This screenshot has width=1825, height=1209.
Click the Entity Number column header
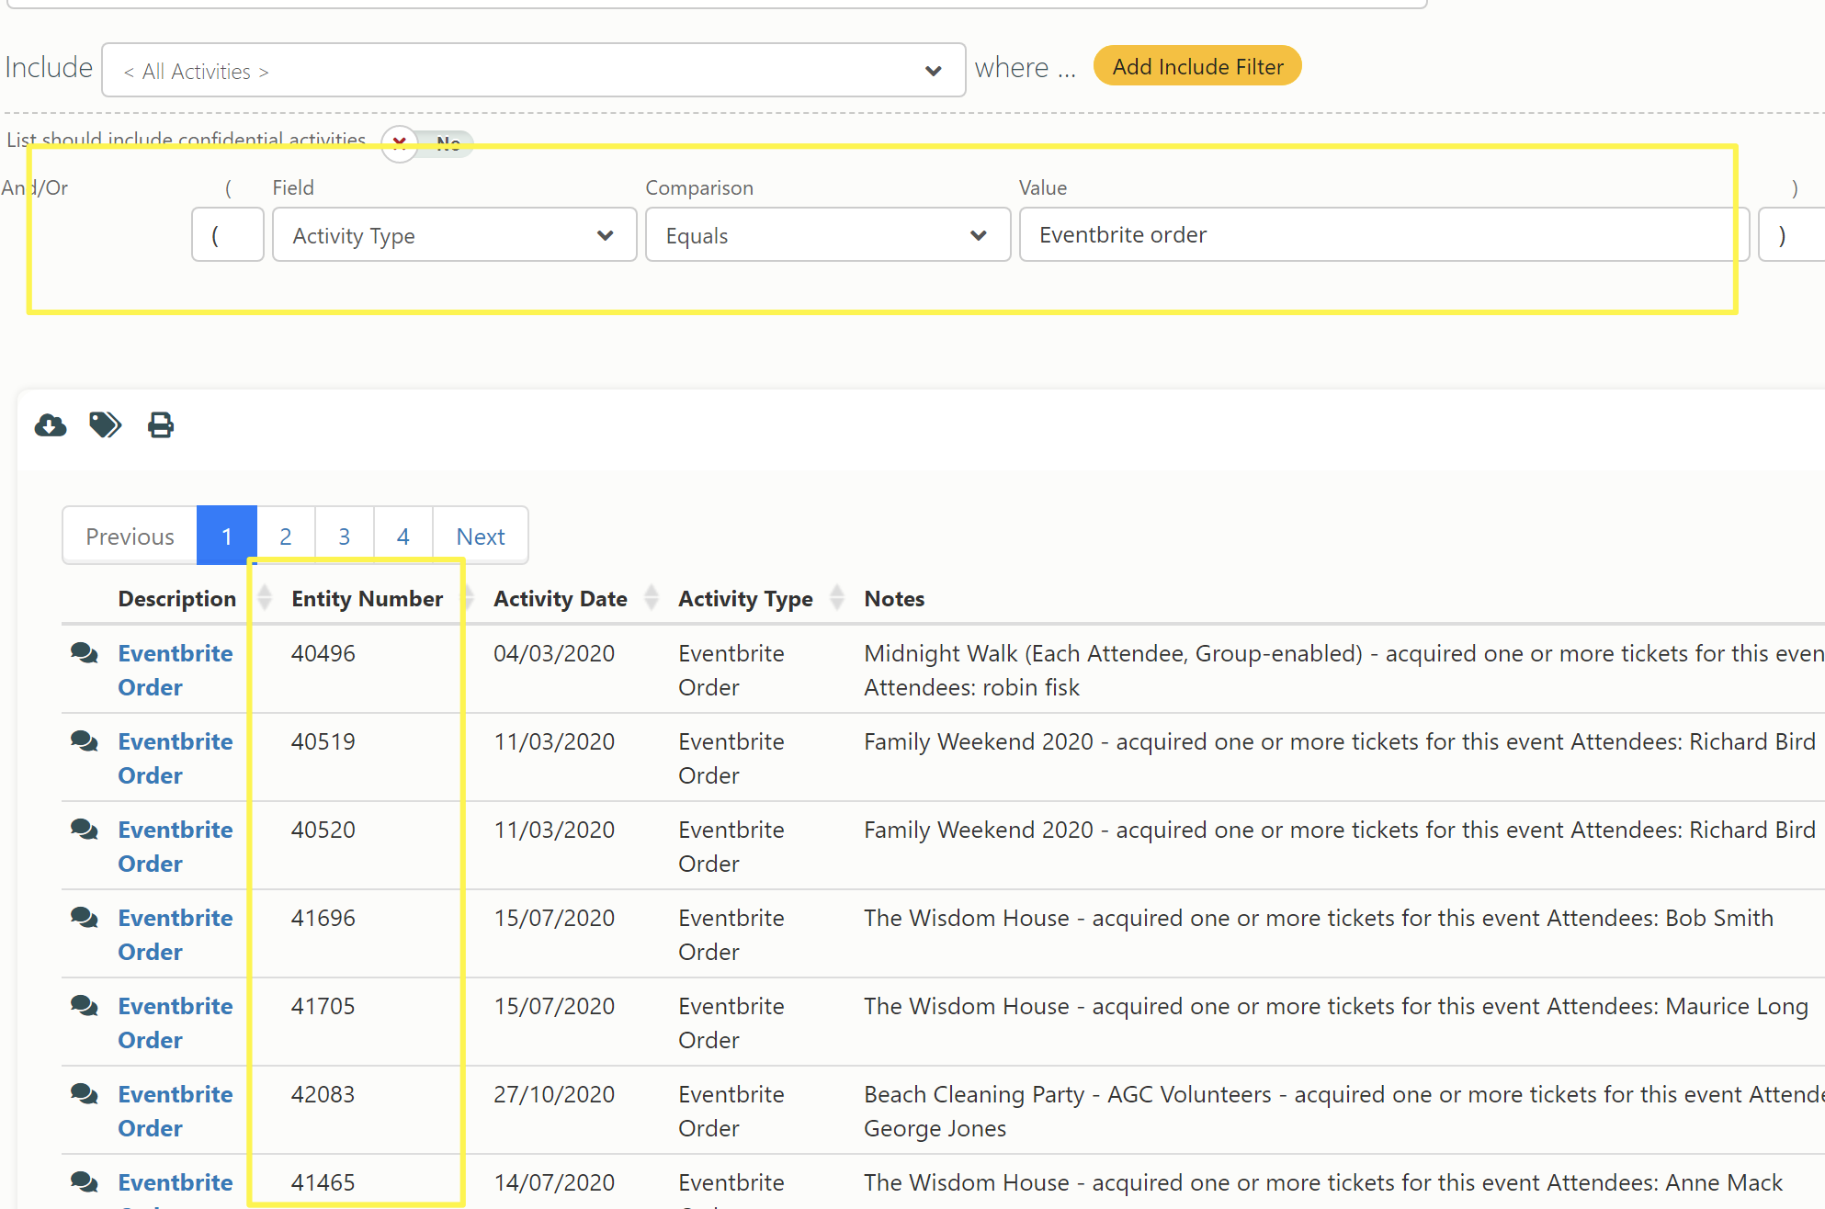click(x=367, y=598)
